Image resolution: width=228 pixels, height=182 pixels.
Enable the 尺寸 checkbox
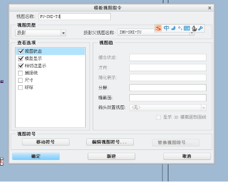[x=21, y=80]
